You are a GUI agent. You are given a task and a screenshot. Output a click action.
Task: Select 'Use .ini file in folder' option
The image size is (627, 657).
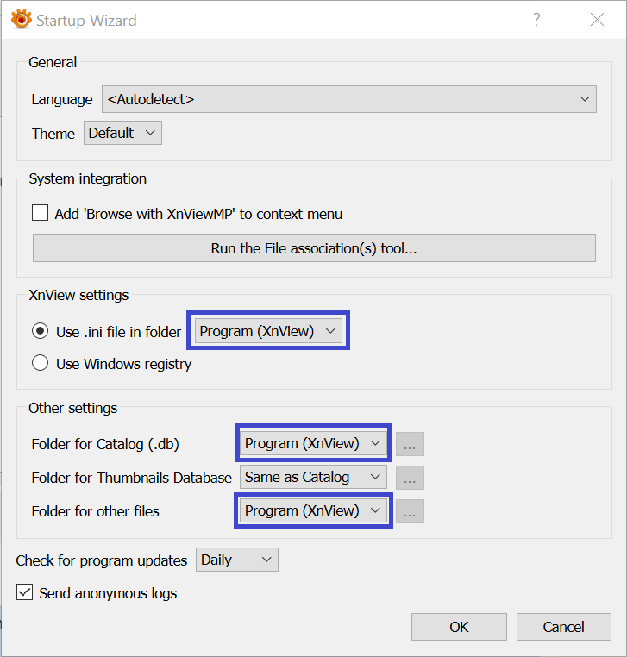click(x=40, y=332)
